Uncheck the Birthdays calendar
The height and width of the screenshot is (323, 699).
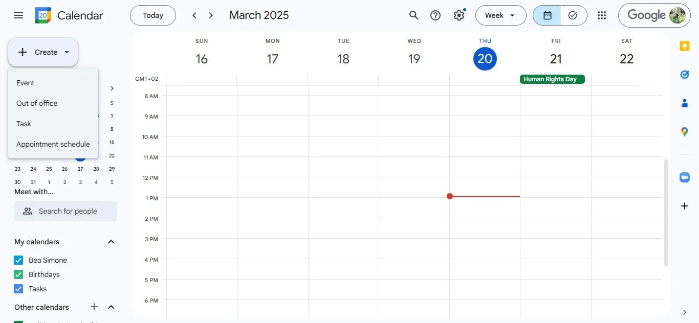(x=18, y=274)
